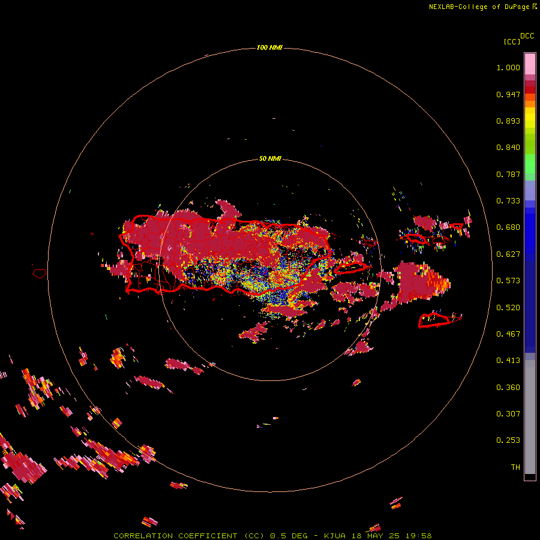
Task: Select the 0.413 value on color scale
Action: (x=508, y=361)
